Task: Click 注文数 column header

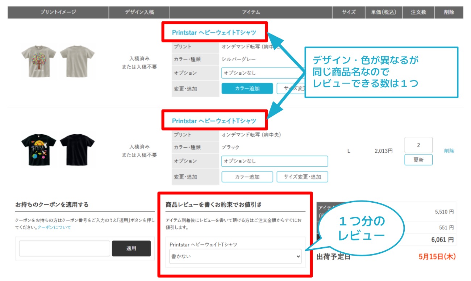Action: click(418, 12)
